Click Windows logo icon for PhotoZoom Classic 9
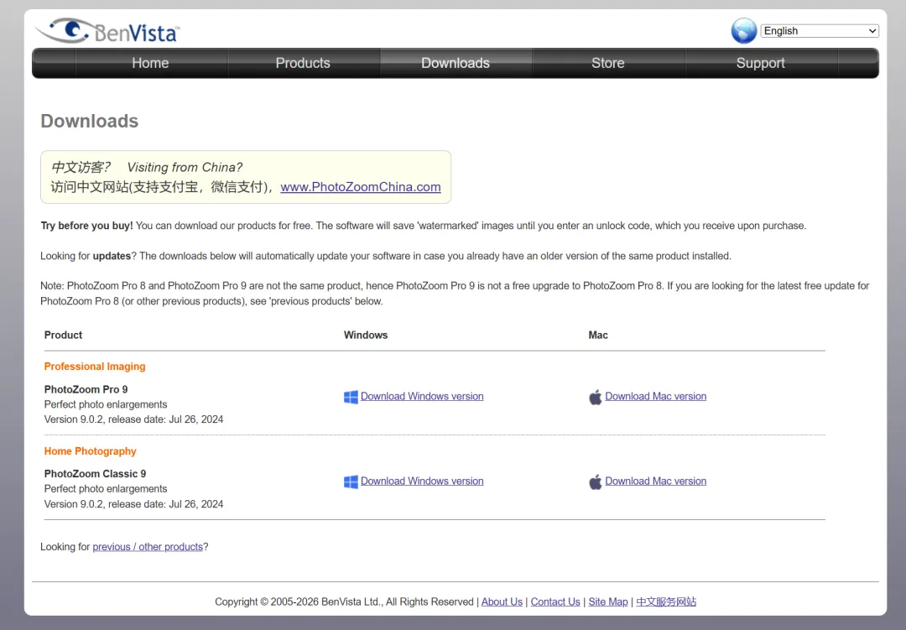The image size is (906, 630). (x=351, y=482)
